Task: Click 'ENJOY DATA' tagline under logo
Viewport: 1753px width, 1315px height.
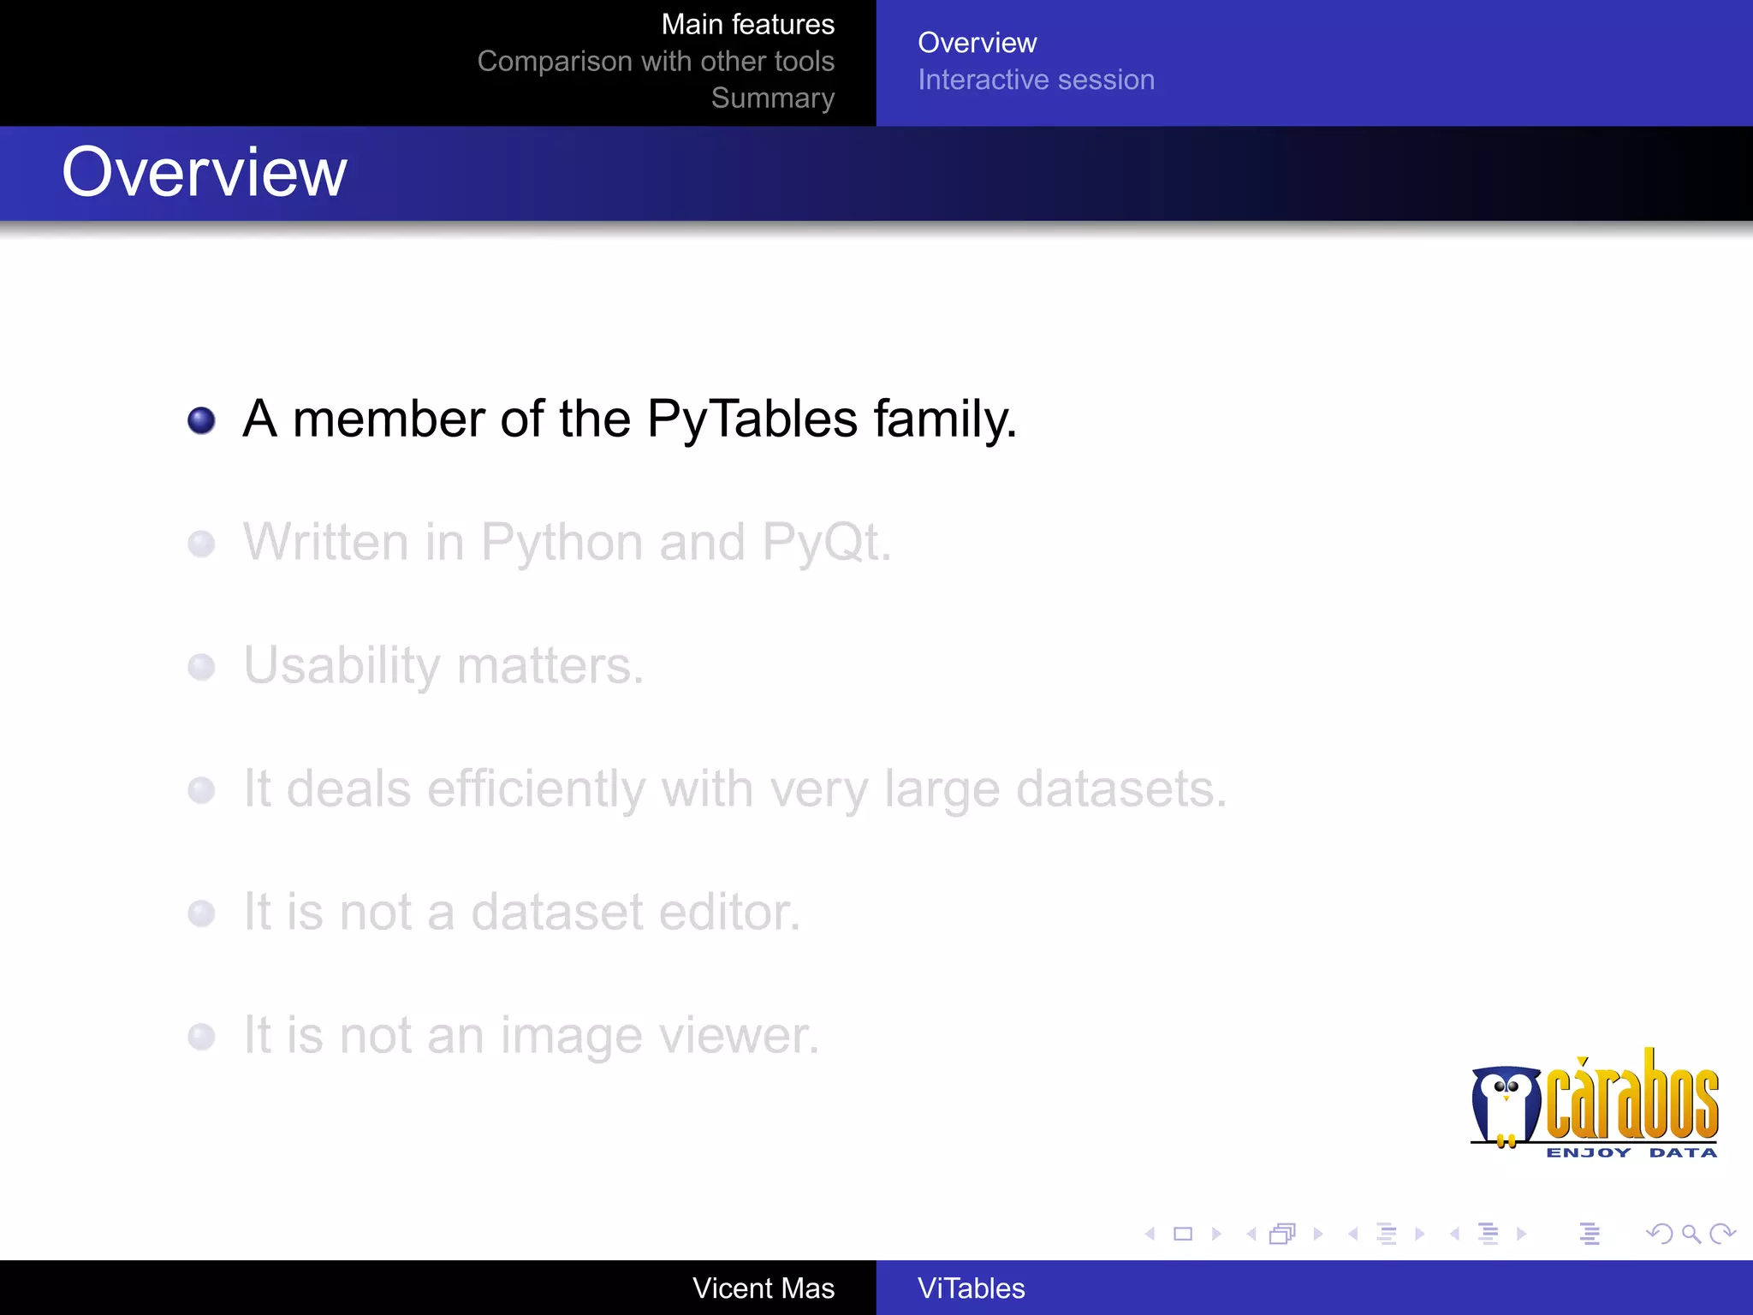Action: 1631,1152
